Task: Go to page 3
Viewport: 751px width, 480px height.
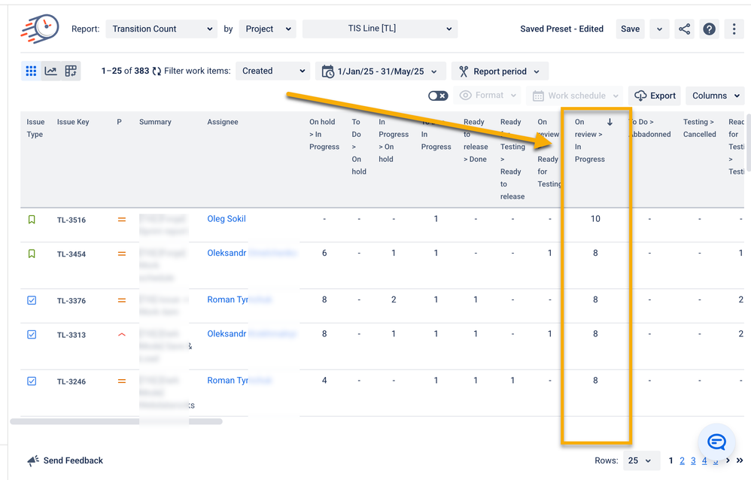Action: point(693,460)
